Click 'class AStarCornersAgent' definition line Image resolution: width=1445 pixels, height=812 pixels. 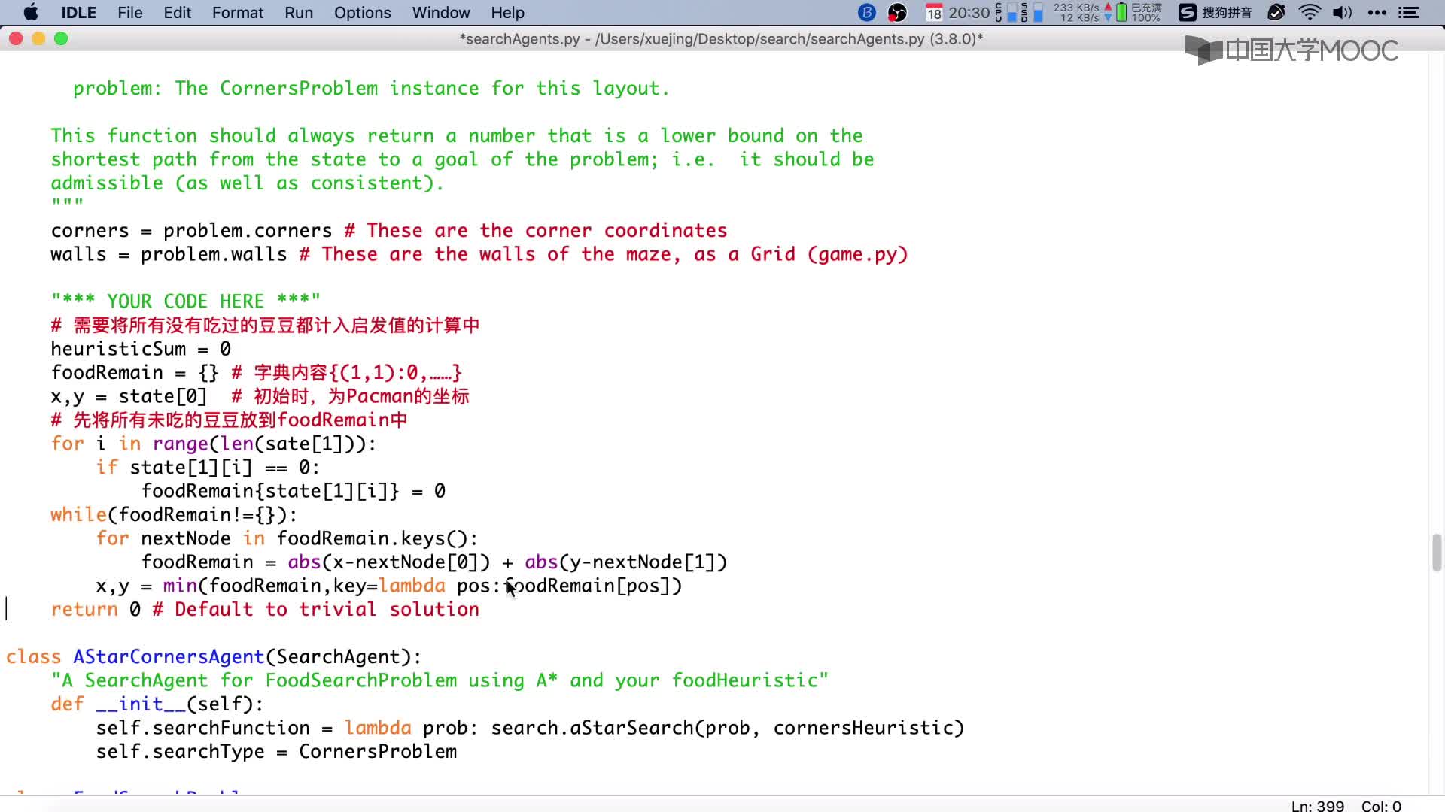point(214,657)
